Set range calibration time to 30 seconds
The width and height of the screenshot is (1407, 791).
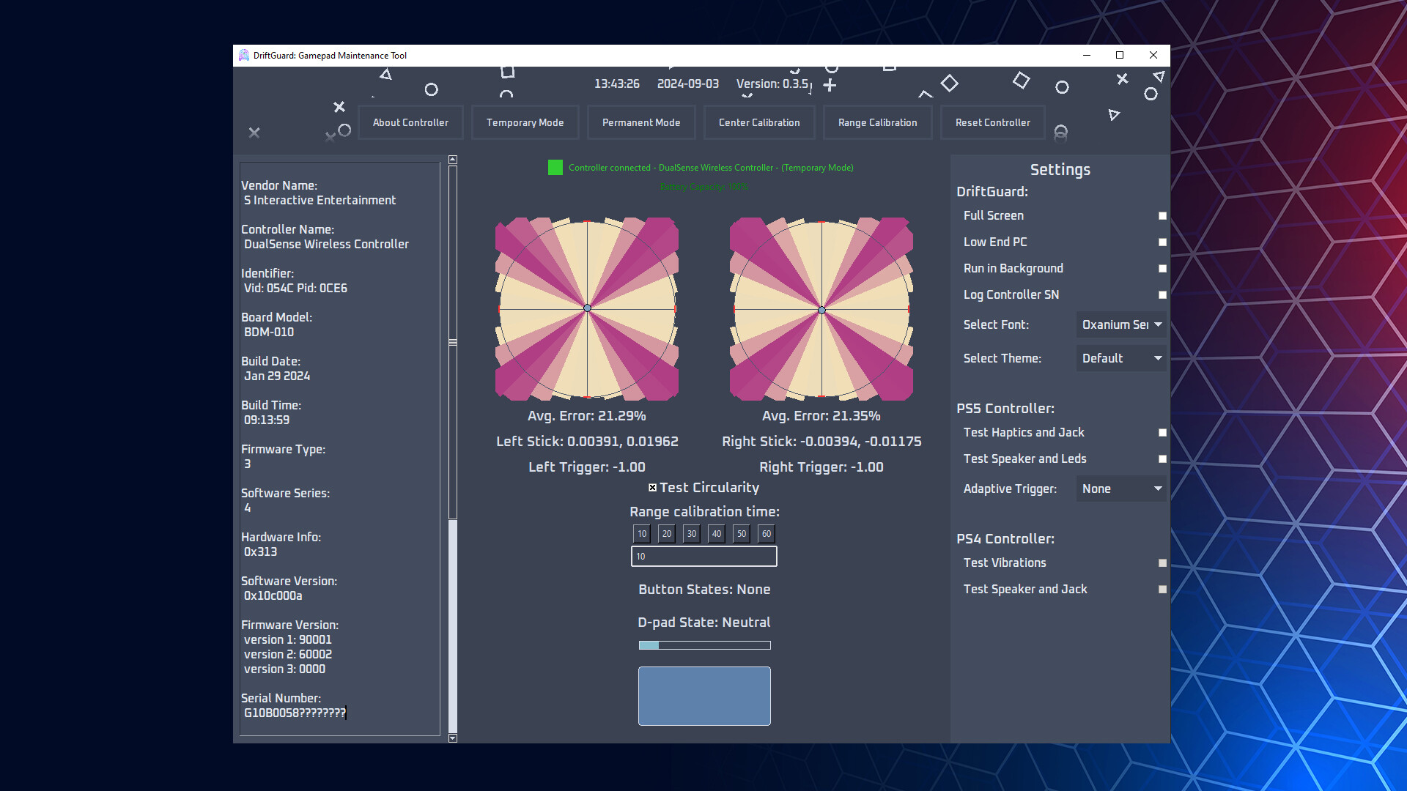coord(690,534)
